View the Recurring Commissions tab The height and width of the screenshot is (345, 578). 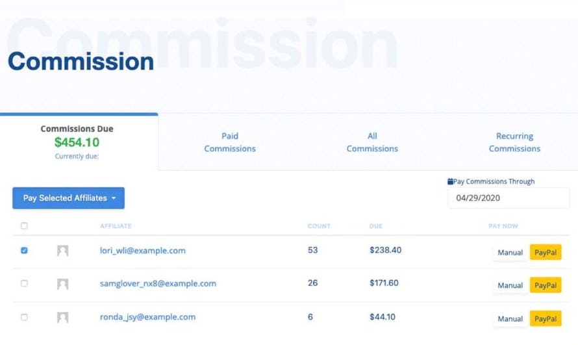(x=514, y=142)
